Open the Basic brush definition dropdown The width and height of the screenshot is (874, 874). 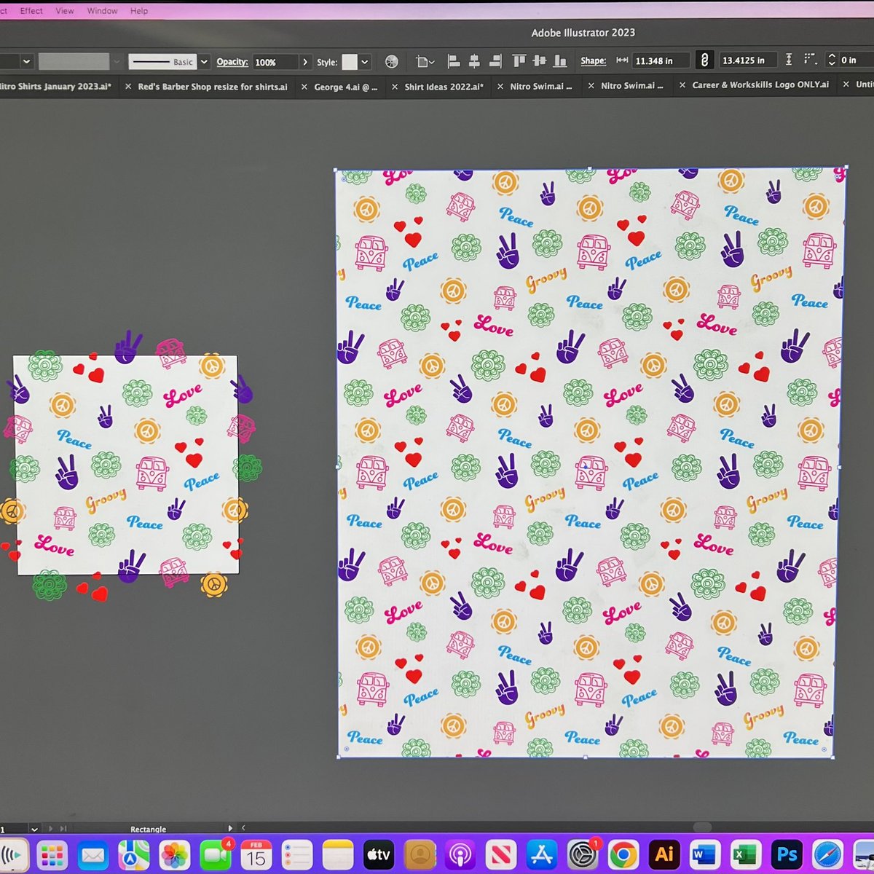tap(205, 62)
